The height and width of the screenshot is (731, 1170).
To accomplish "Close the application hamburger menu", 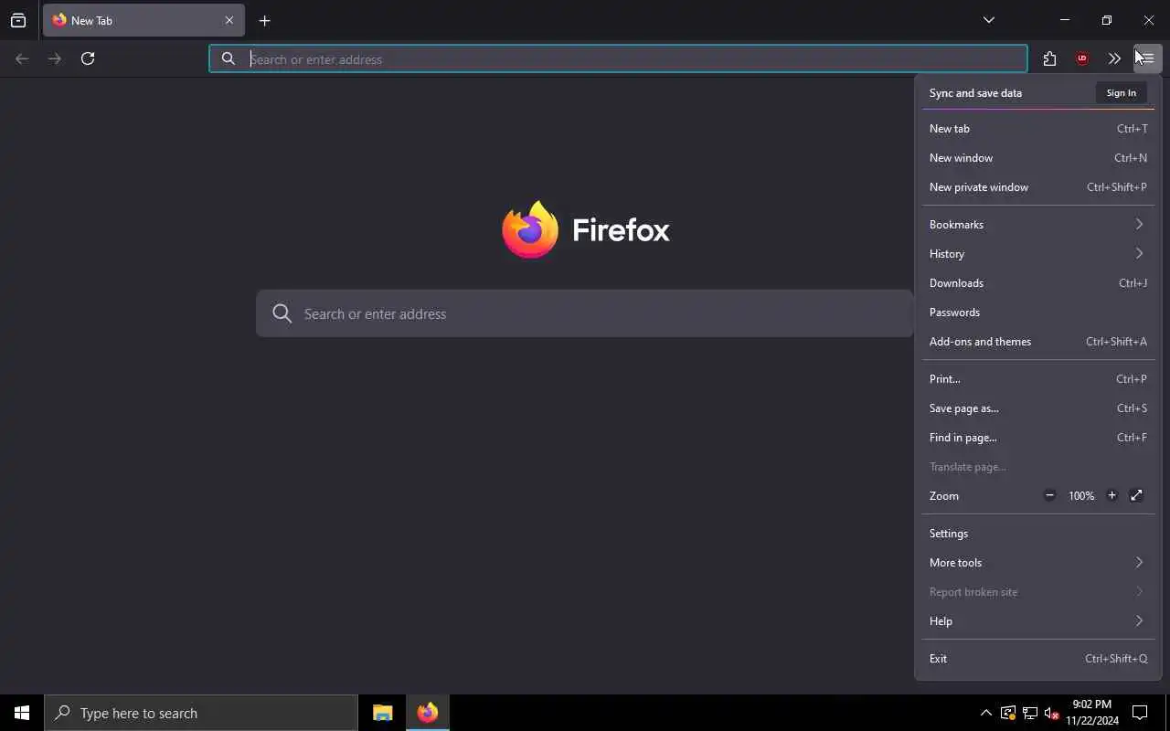I will (x=1147, y=58).
